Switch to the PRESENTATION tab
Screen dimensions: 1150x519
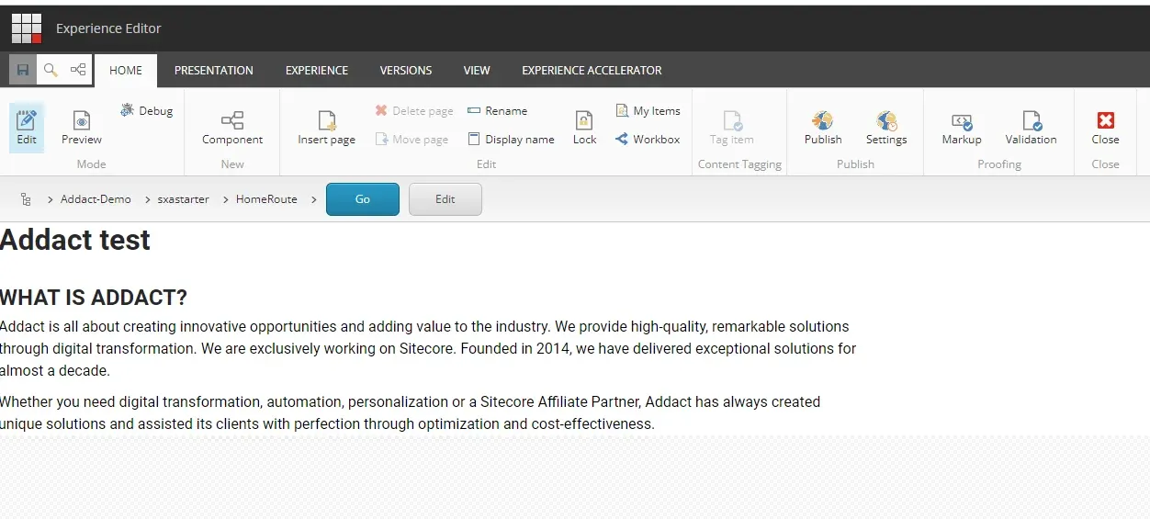click(x=214, y=70)
